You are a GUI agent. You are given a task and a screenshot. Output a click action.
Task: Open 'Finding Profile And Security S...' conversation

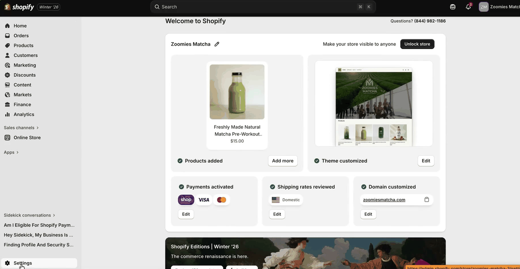pos(39,245)
